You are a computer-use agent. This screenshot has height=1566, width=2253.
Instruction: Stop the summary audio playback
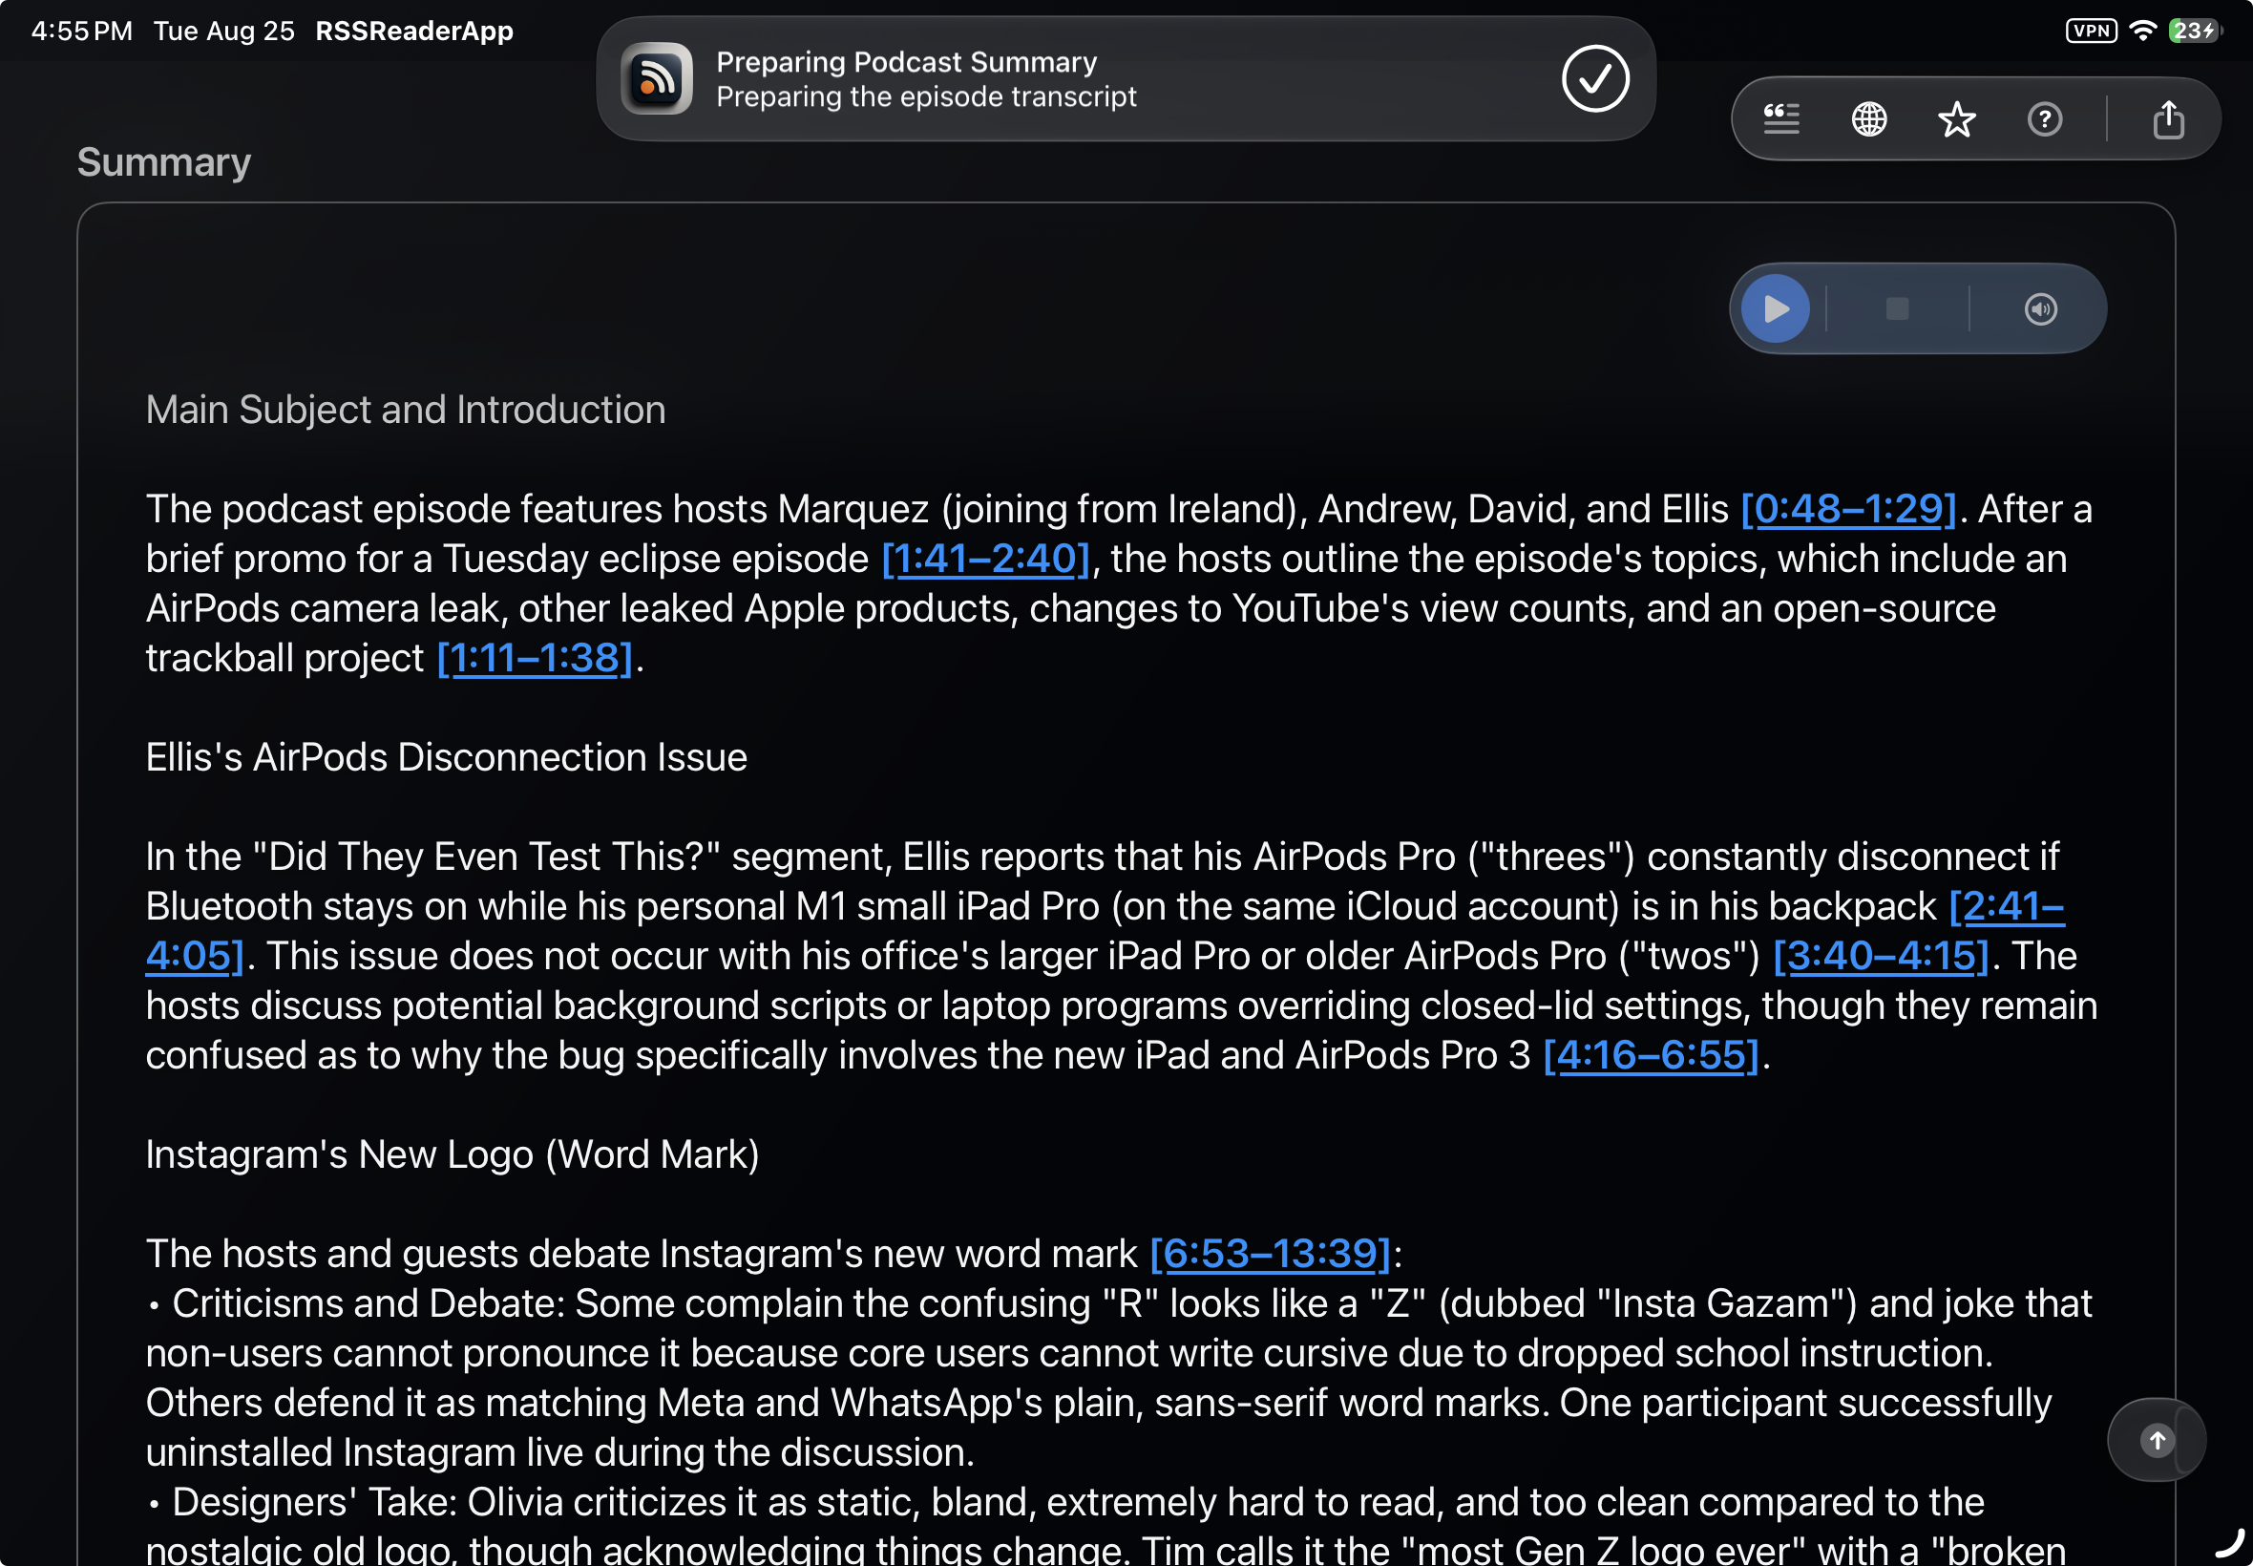click(x=1897, y=309)
